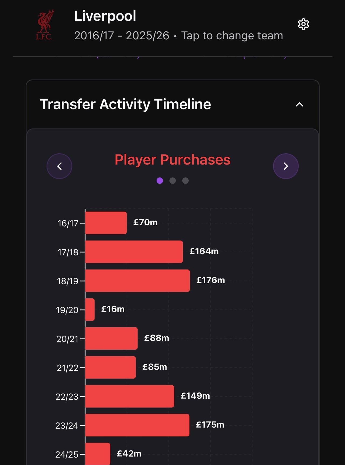
Task: Go to previous chart with left arrow
Action: click(59, 166)
